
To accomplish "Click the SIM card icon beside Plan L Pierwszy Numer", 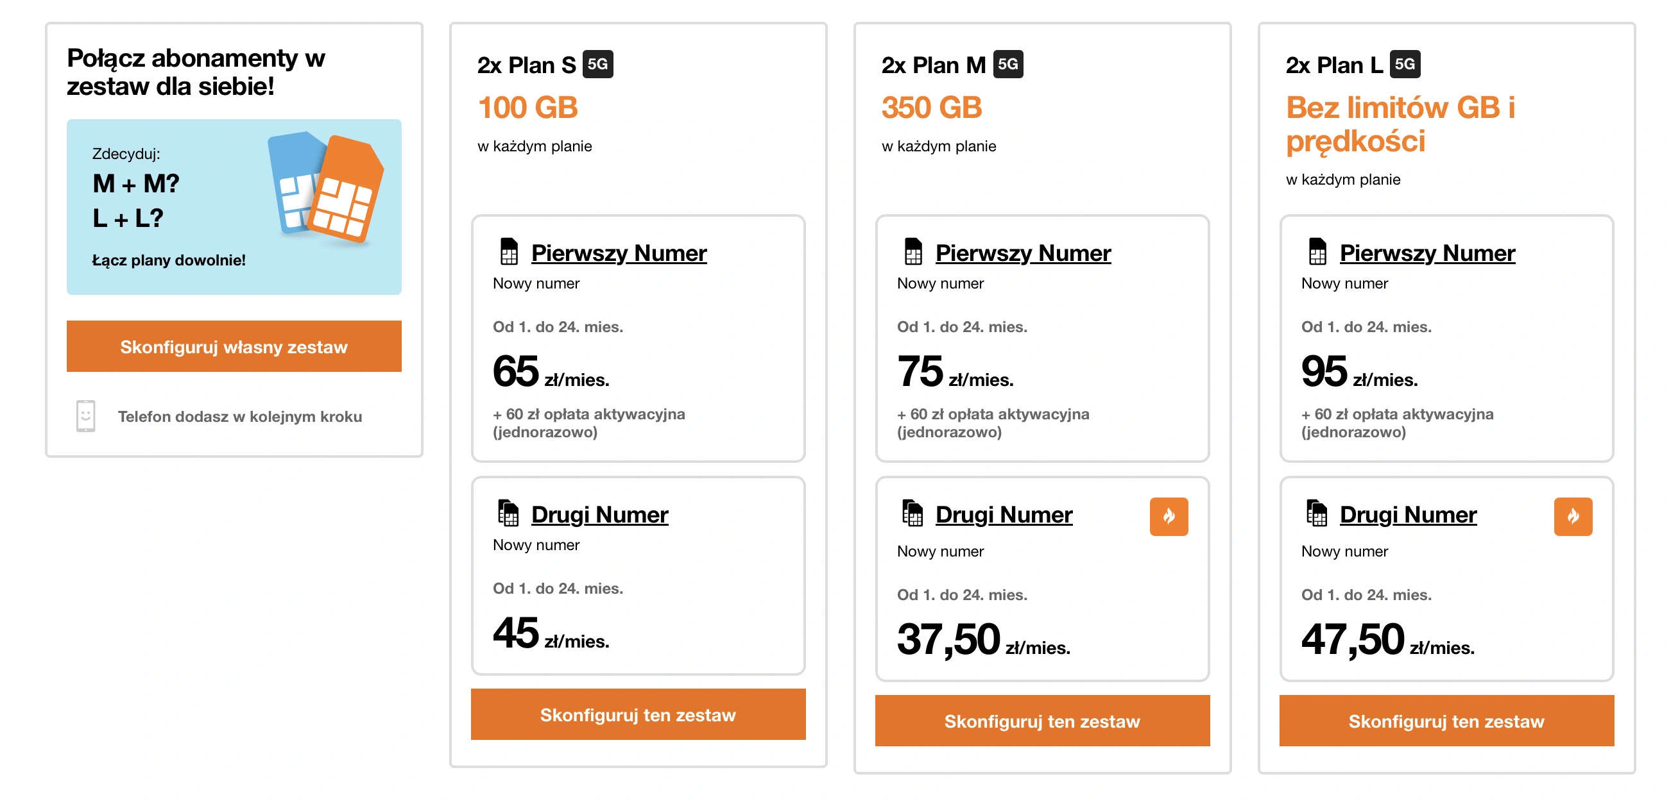I will point(1317,251).
